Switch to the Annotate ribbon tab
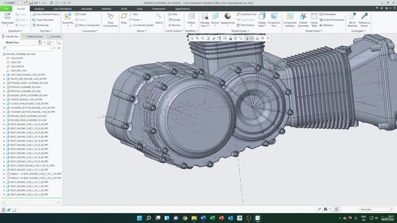 click(86, 9)
